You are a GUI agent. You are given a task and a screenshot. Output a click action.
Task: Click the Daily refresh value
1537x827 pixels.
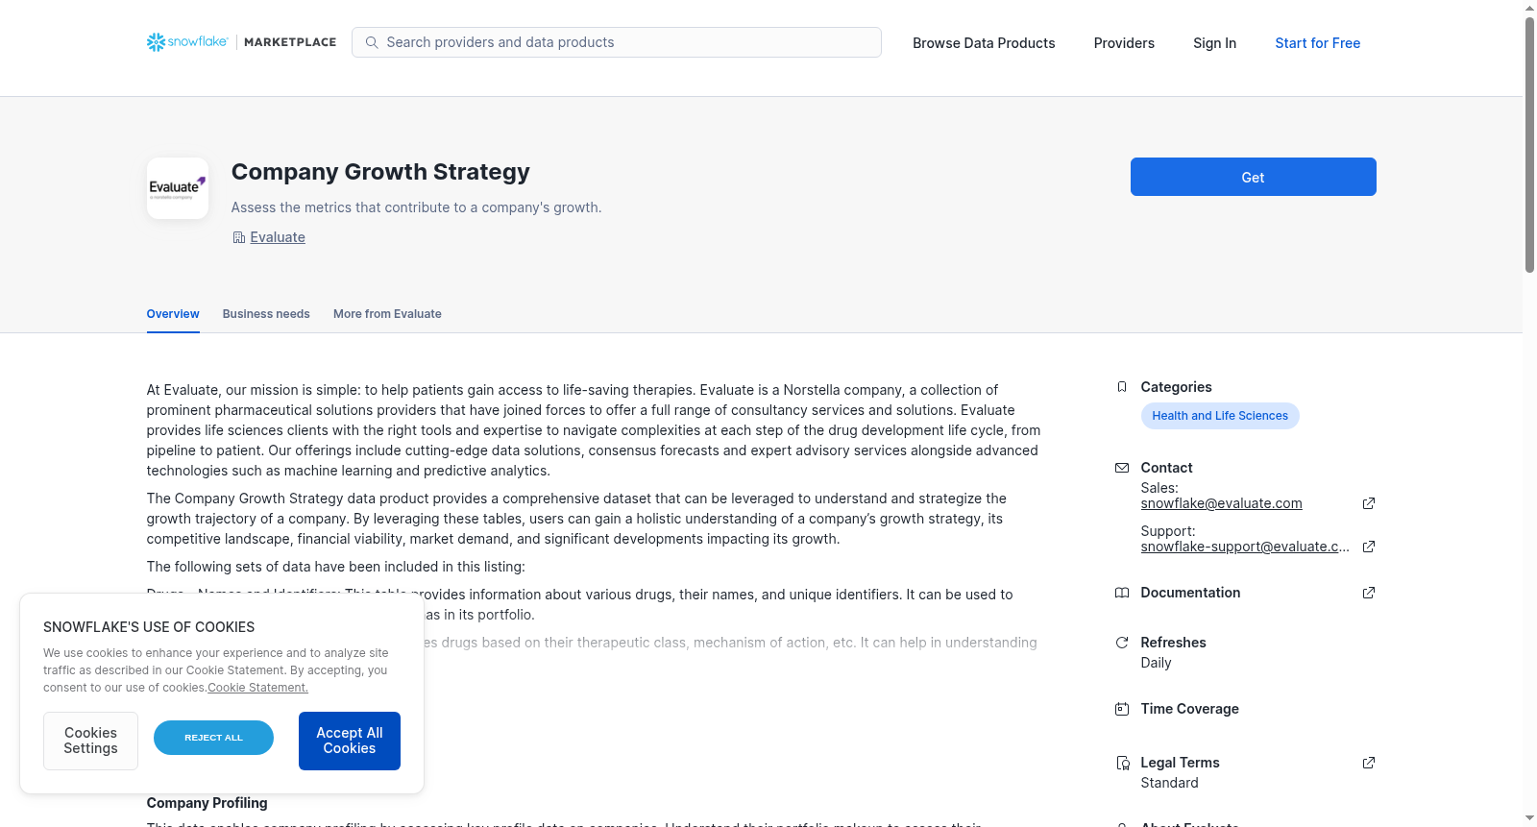(1156, 663)
